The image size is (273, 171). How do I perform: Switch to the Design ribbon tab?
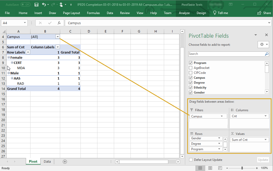pos(201,13)
